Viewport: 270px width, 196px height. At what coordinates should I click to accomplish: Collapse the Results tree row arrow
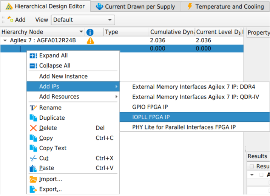[x=251, y=175]
